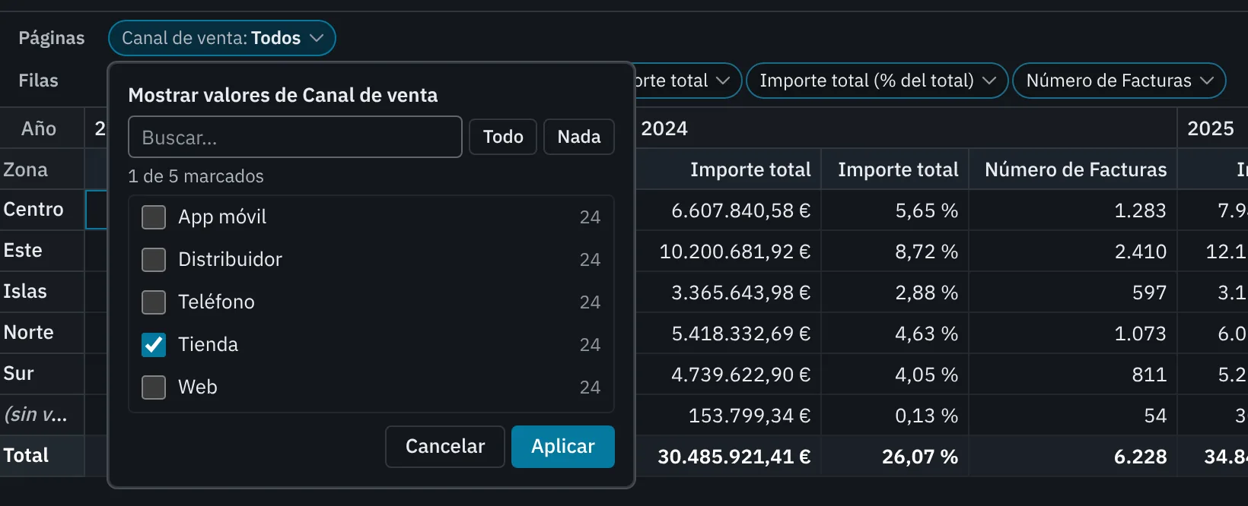Select the (sin v... row header
This screenshot has width=1248, height=506.
[x=42, y=415]
